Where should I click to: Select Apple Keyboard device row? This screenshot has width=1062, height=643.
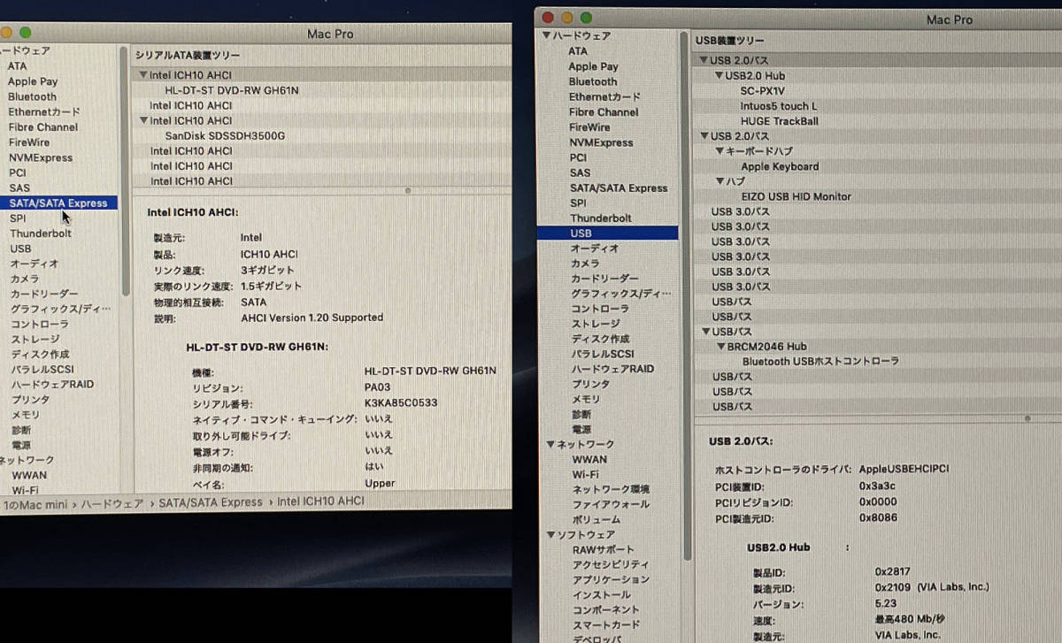(780, 166)
